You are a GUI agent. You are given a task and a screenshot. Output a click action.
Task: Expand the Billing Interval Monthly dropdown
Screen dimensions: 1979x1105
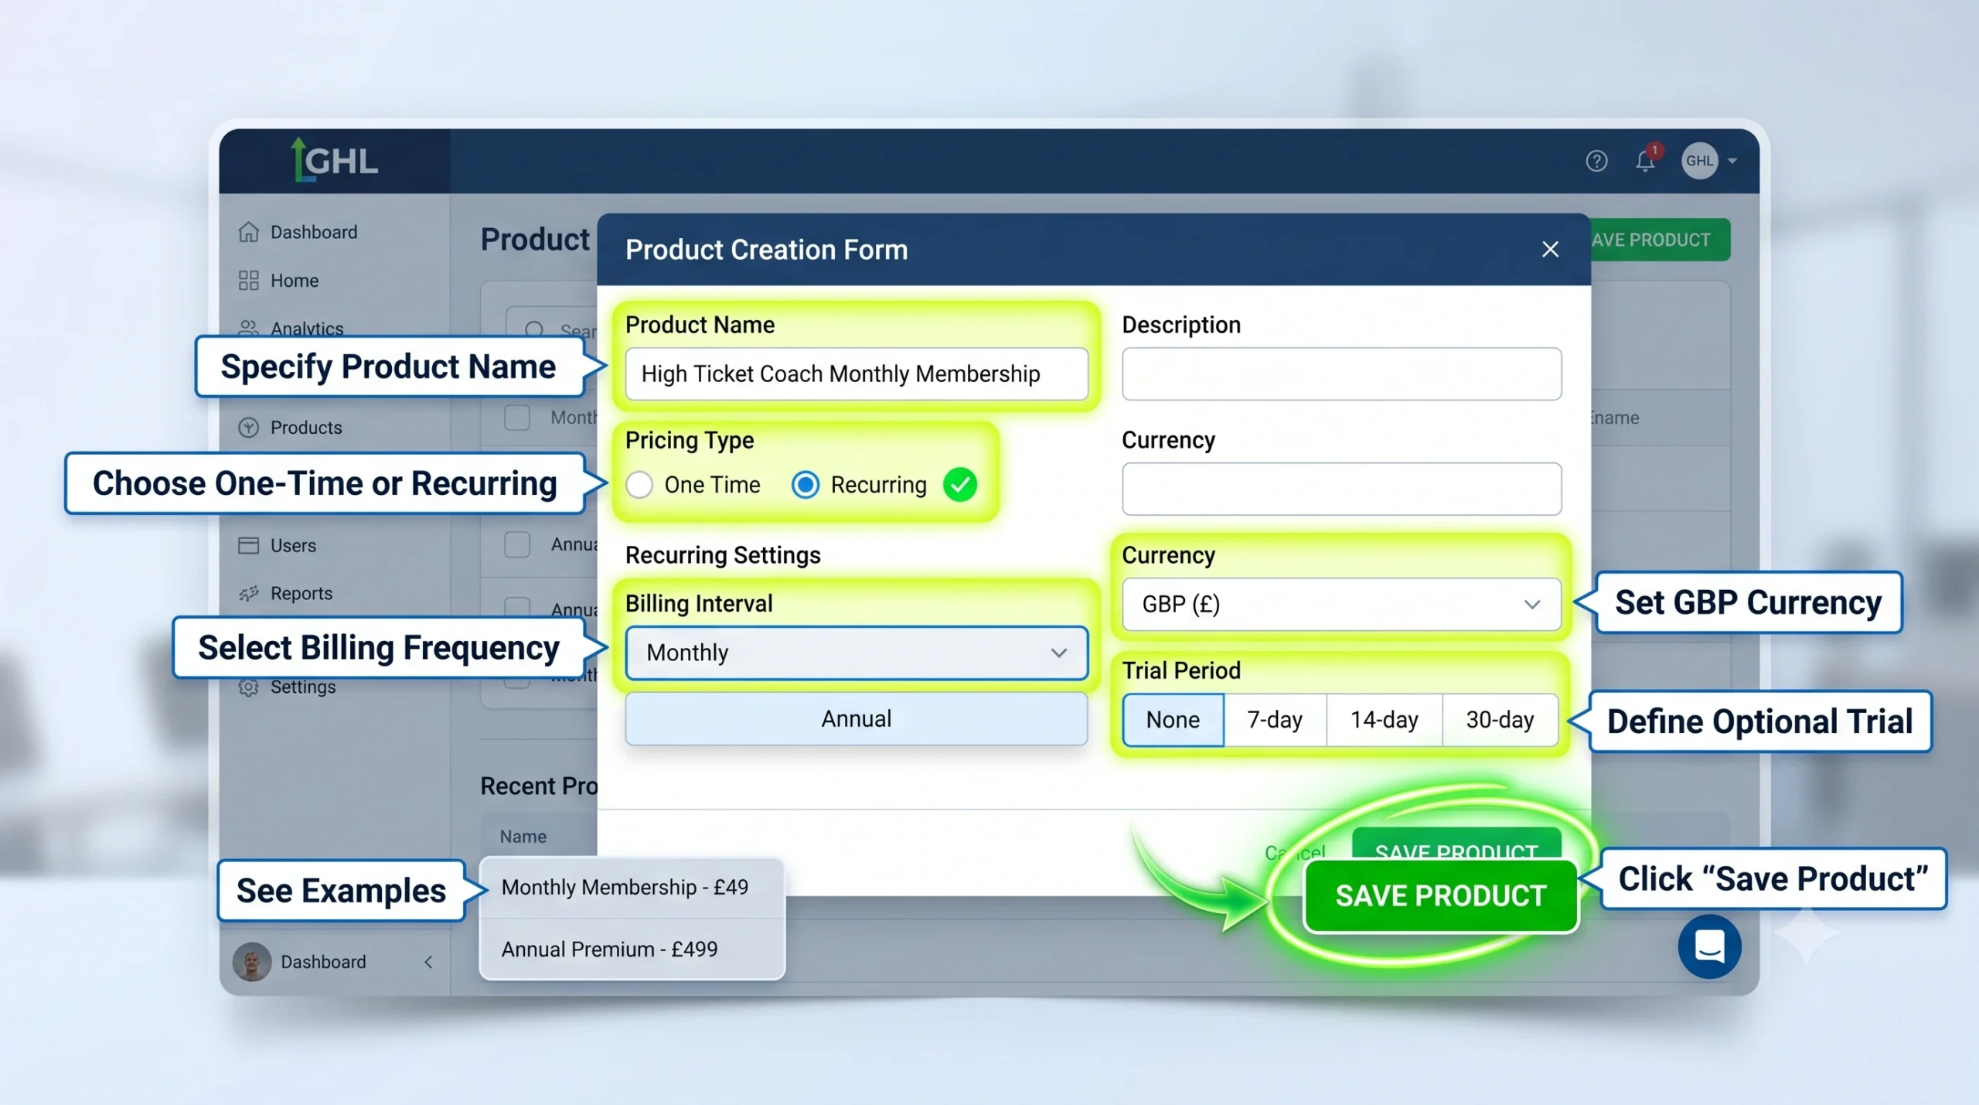pos(856,653)
